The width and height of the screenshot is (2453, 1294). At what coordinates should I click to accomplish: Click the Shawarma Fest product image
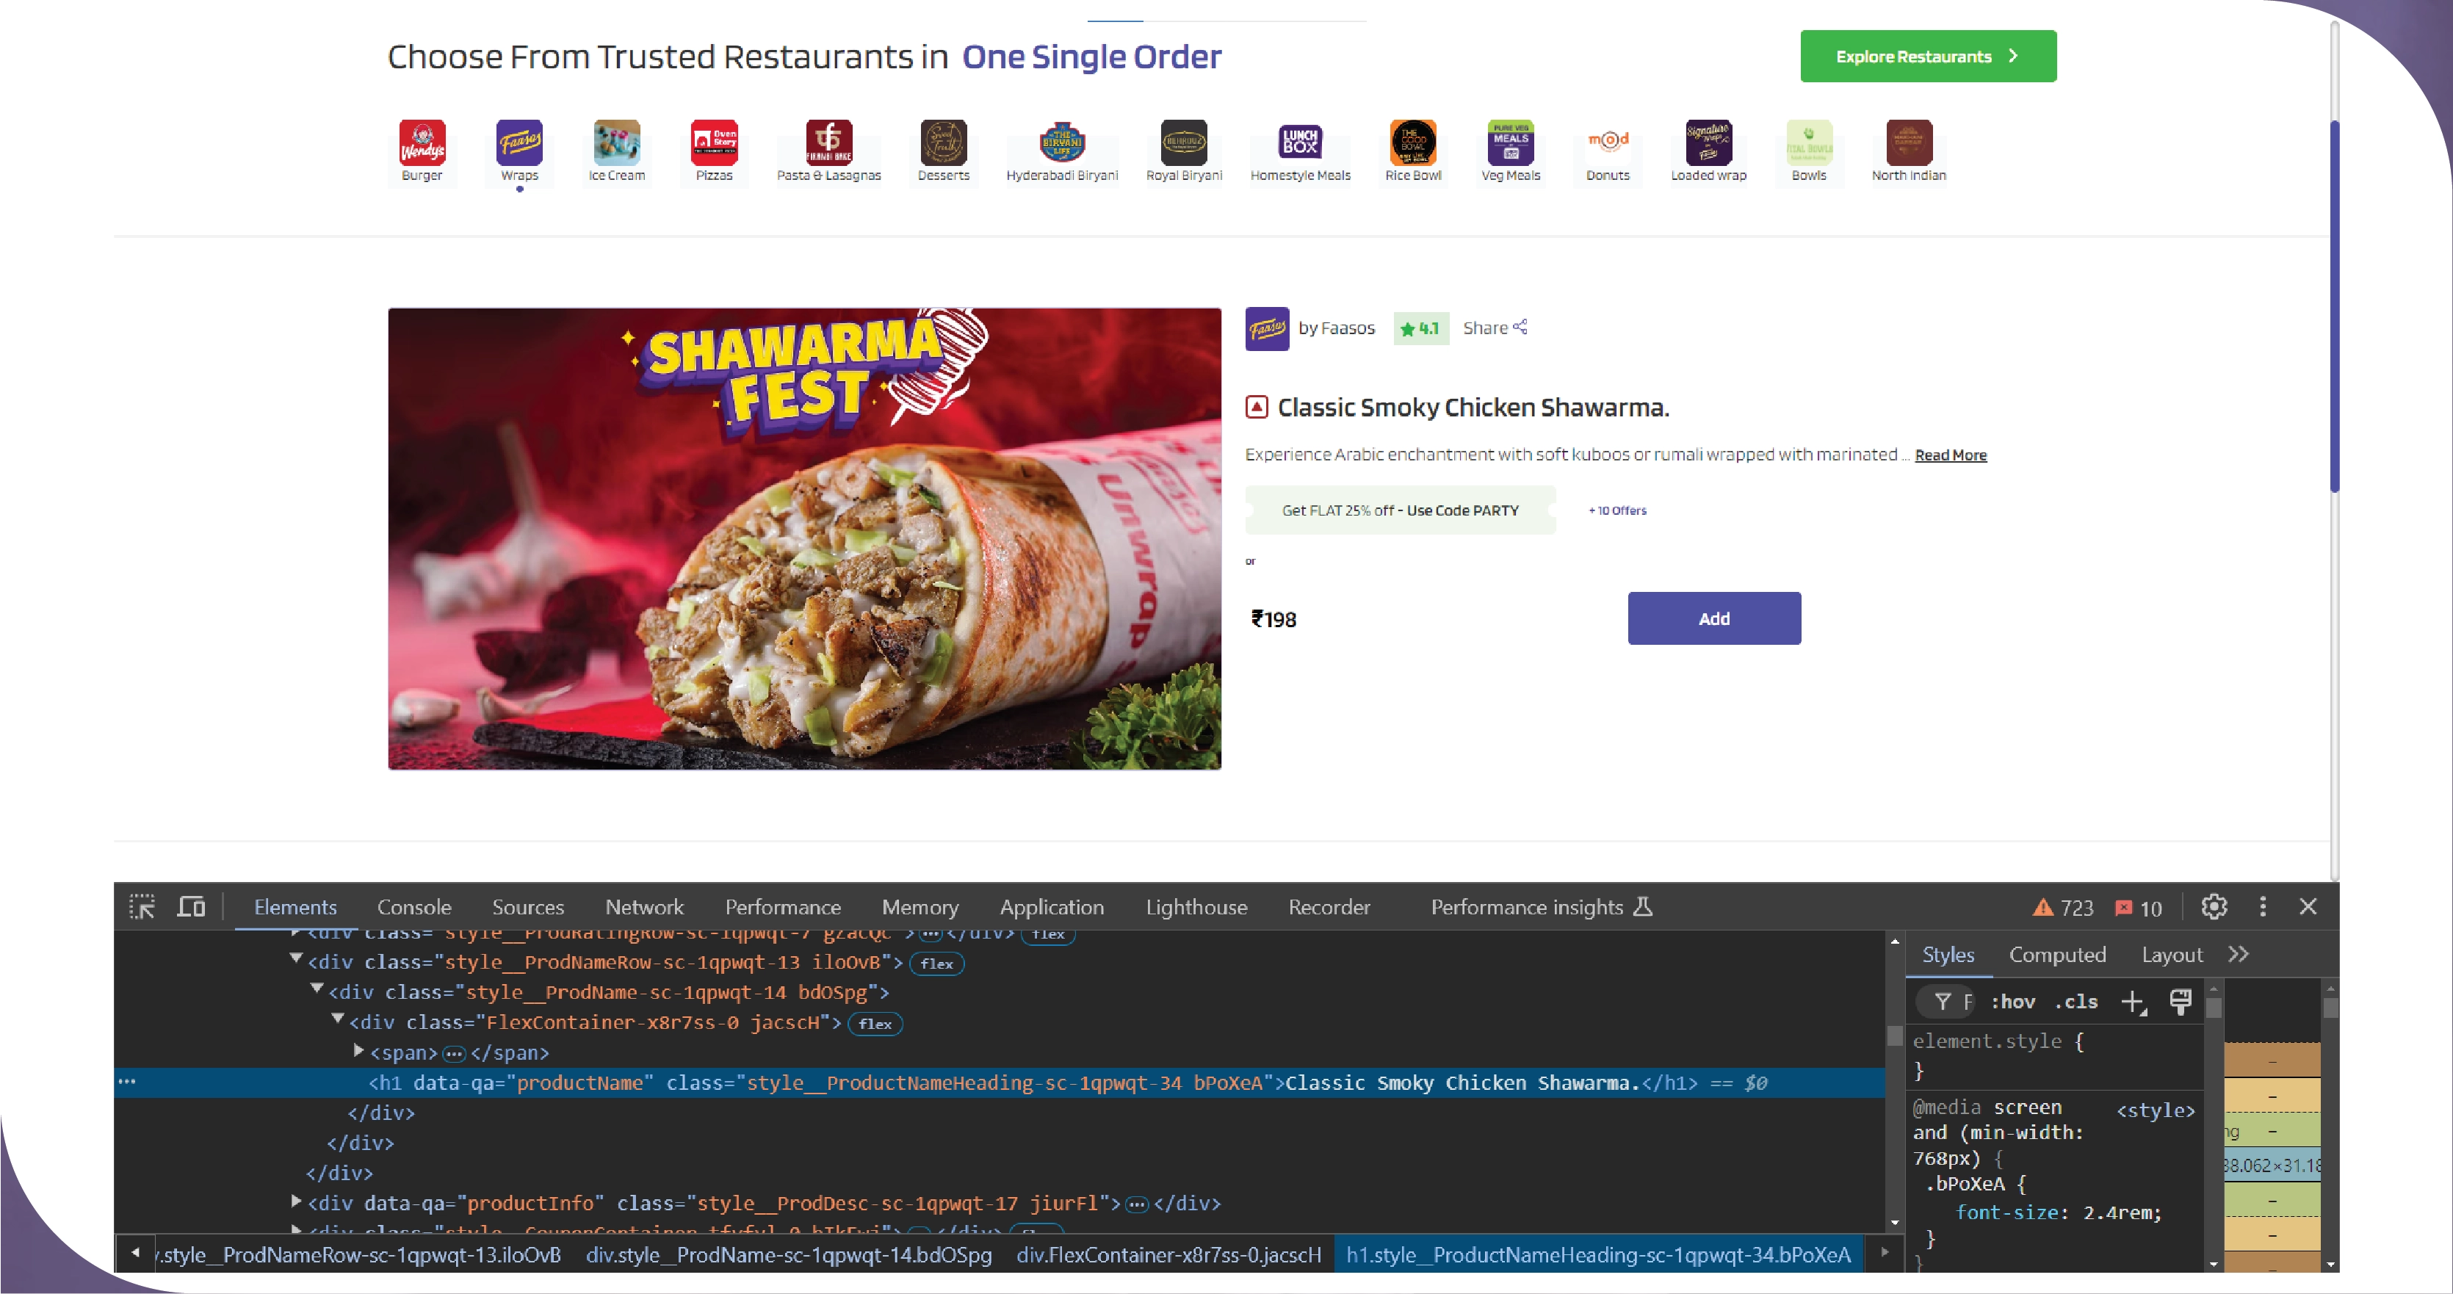click(x=803, y=539)
